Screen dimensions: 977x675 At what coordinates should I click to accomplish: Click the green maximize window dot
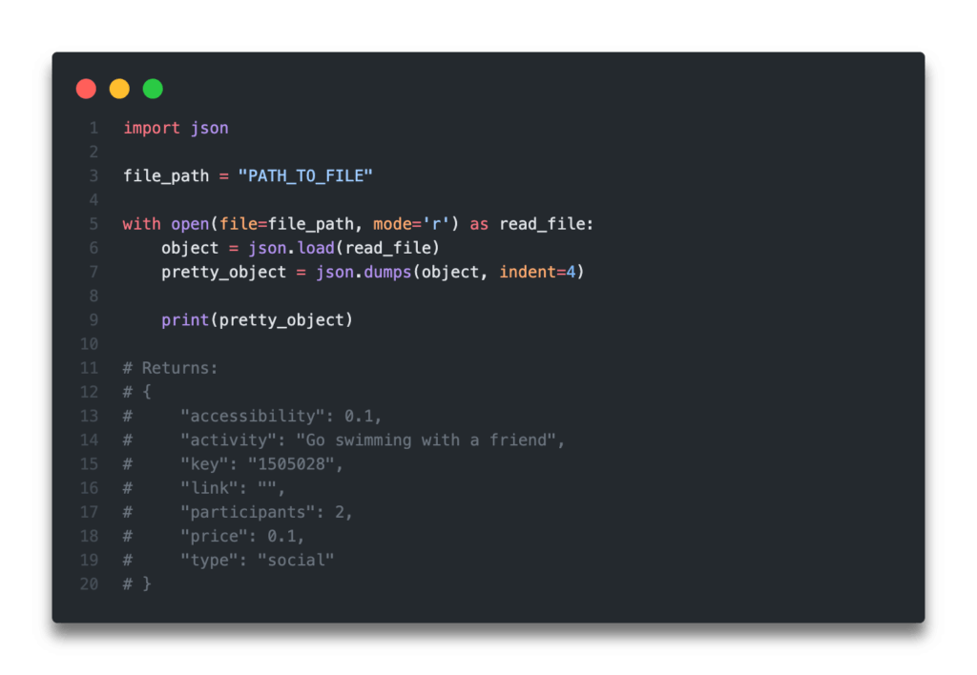(x=153, y=89)
